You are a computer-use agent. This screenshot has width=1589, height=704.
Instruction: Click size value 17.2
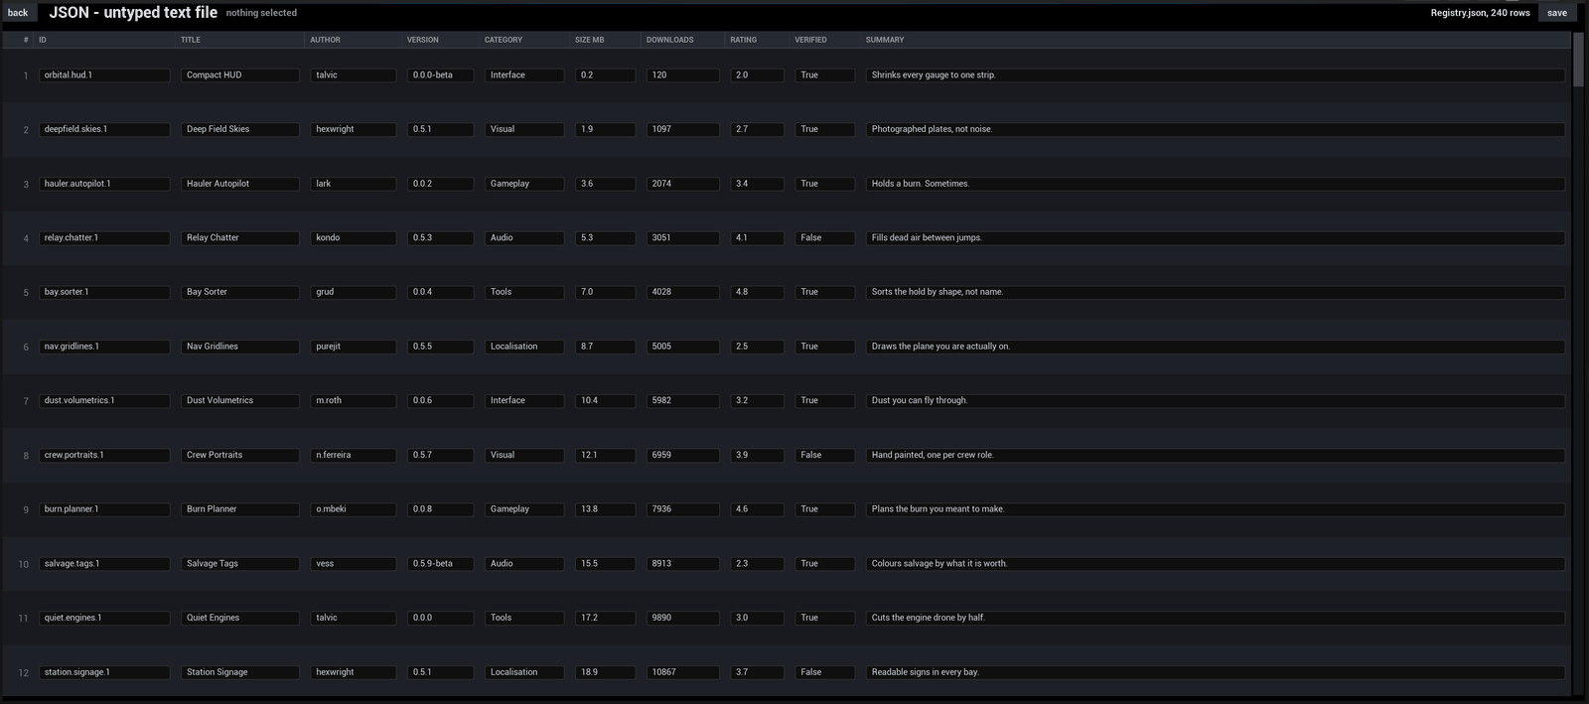pos(605,618)
